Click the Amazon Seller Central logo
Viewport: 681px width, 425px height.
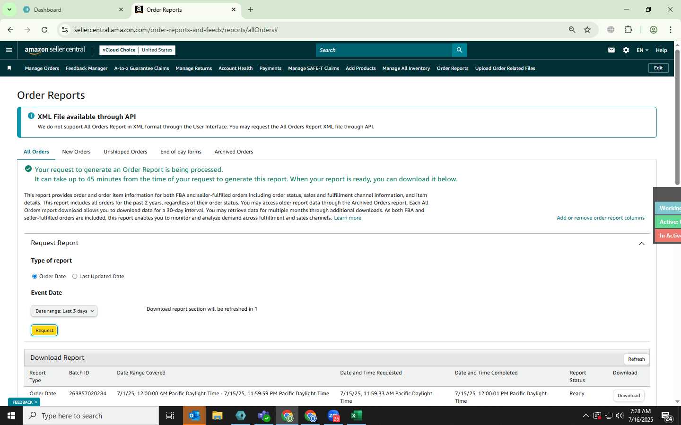coord(55,50)
